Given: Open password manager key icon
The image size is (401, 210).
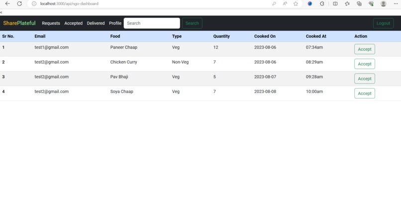Looking at the screenshot, I should (274, 3).
